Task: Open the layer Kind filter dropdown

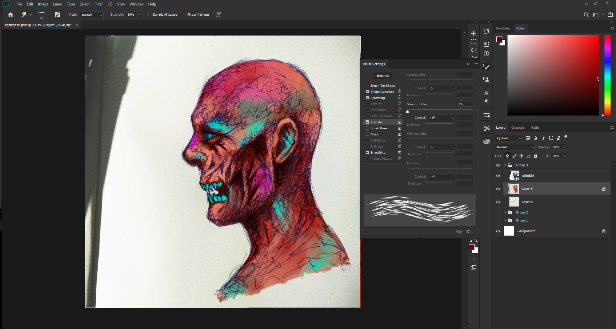Action: (x=508, y=138)
